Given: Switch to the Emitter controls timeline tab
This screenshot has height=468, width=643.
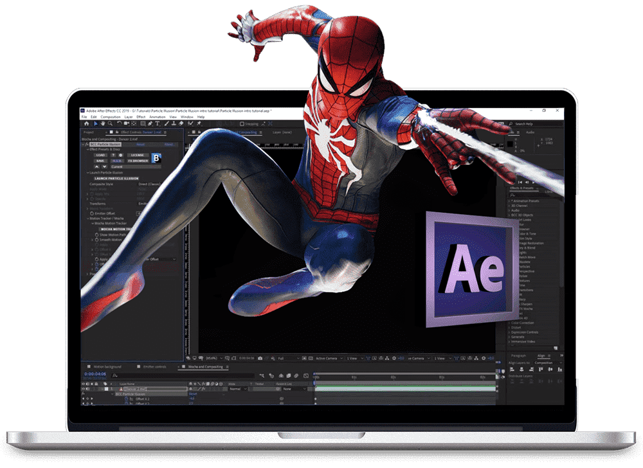Looking at the screenshot, I should [x=154, y=366].
